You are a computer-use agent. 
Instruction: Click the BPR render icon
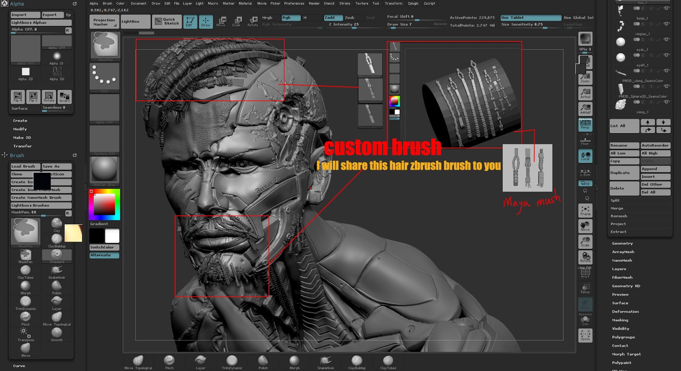point(585,39)
